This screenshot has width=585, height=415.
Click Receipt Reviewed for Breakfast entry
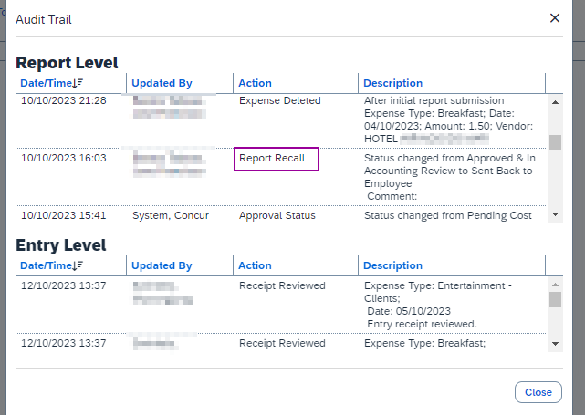(282, 343)
